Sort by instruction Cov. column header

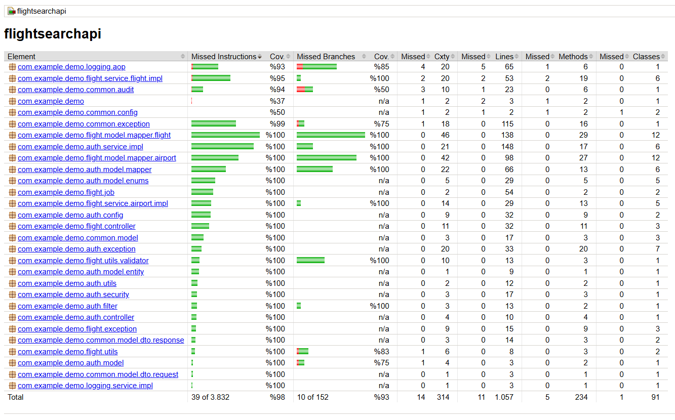click(280, 56)
